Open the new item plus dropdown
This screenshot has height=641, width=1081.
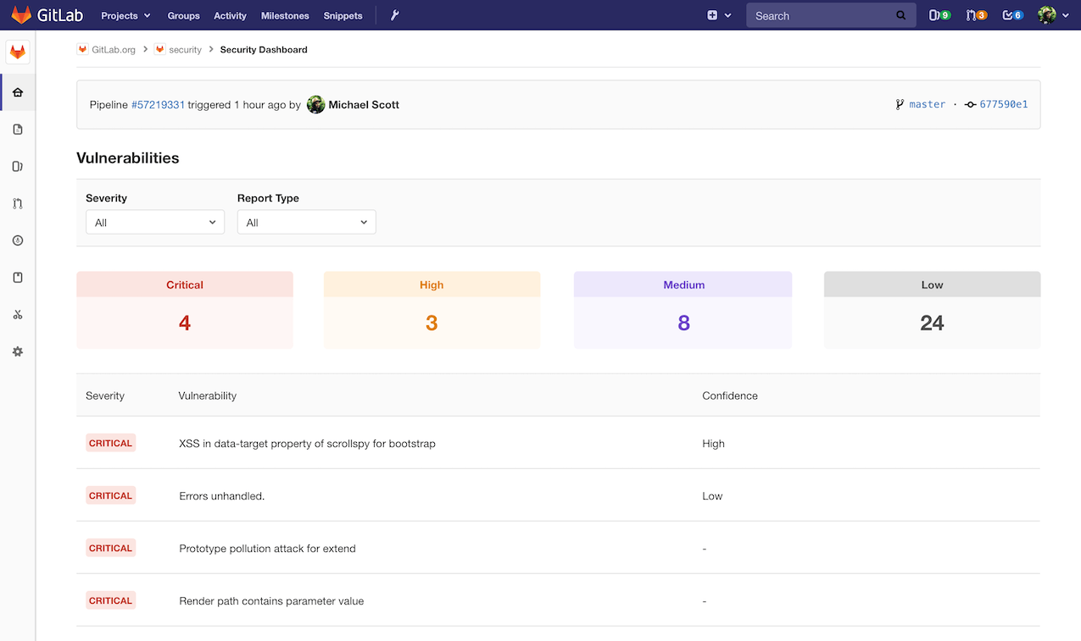click(718, 15)
